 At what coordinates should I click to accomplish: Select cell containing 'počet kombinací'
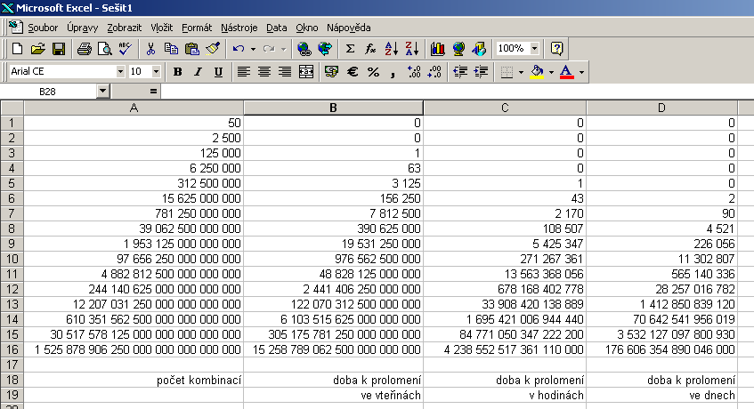[x=134, y=381]
